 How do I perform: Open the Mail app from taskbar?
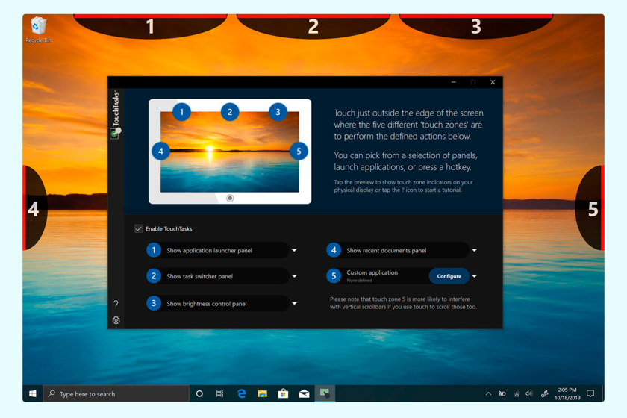point(304,394)
